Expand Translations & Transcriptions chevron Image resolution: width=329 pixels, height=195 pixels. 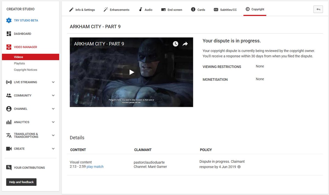(x=53, y=135)
